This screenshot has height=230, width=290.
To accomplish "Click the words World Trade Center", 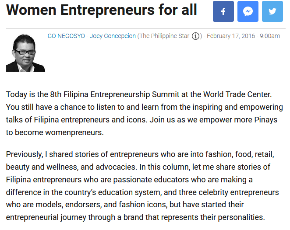I will click(237, 94).
